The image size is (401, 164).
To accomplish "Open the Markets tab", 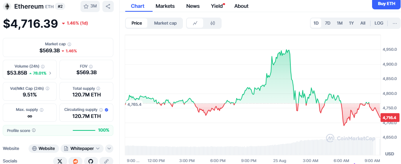I will pyautogui.click(x=165, y=6).
